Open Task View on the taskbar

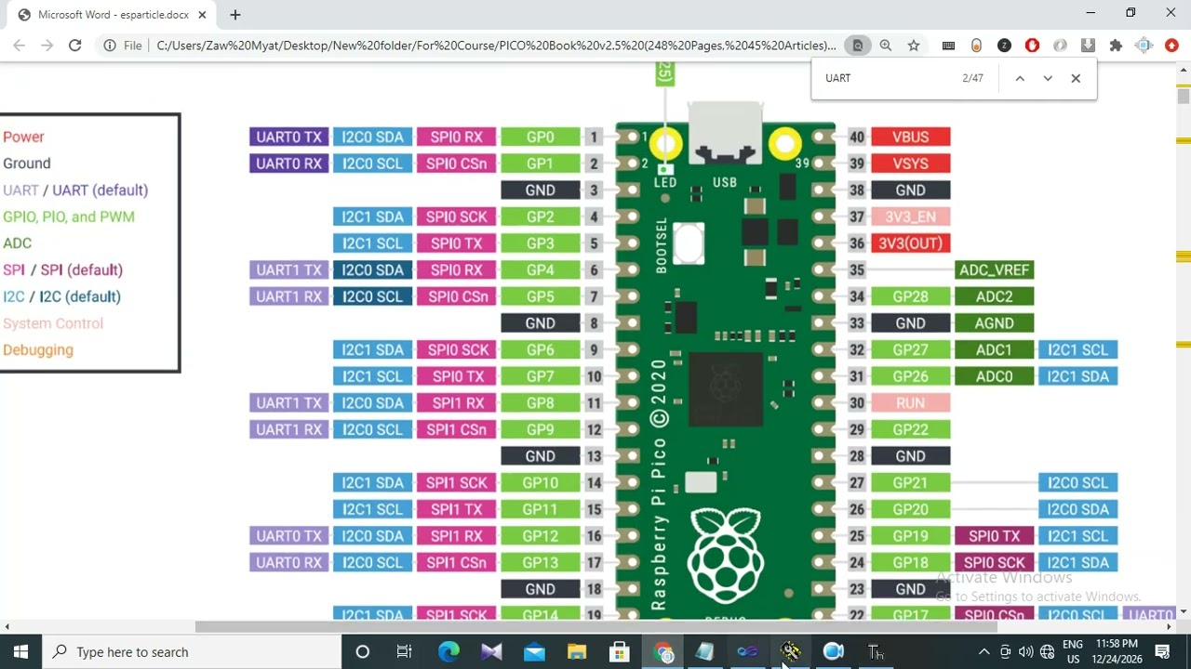[x=404, y=652]
